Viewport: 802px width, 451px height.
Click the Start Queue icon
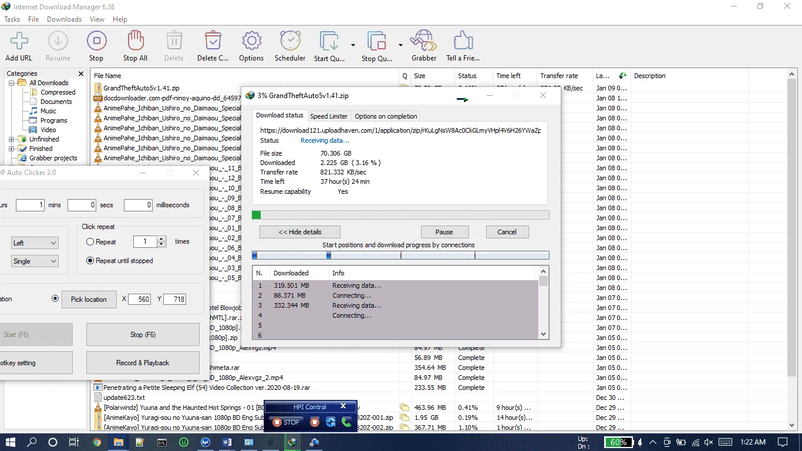click(329, 41)
